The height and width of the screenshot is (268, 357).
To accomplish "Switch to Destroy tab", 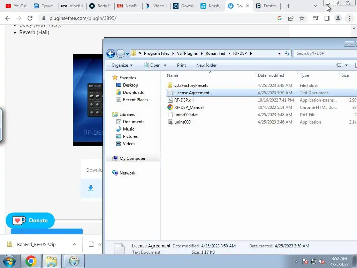I will point(267,6).
